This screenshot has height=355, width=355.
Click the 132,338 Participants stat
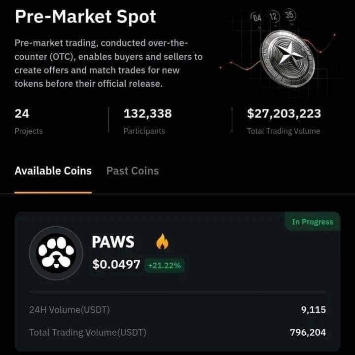coord(147,114)
